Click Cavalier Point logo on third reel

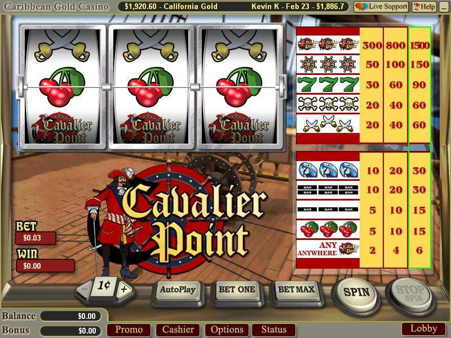239,128
